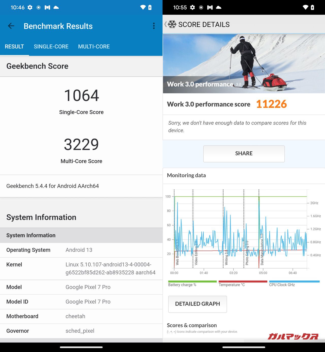Image resolution: width=325 pixels, height=352 pixels.
Task: Tap the PCMark snowflake logo icon
Action: 172,24
